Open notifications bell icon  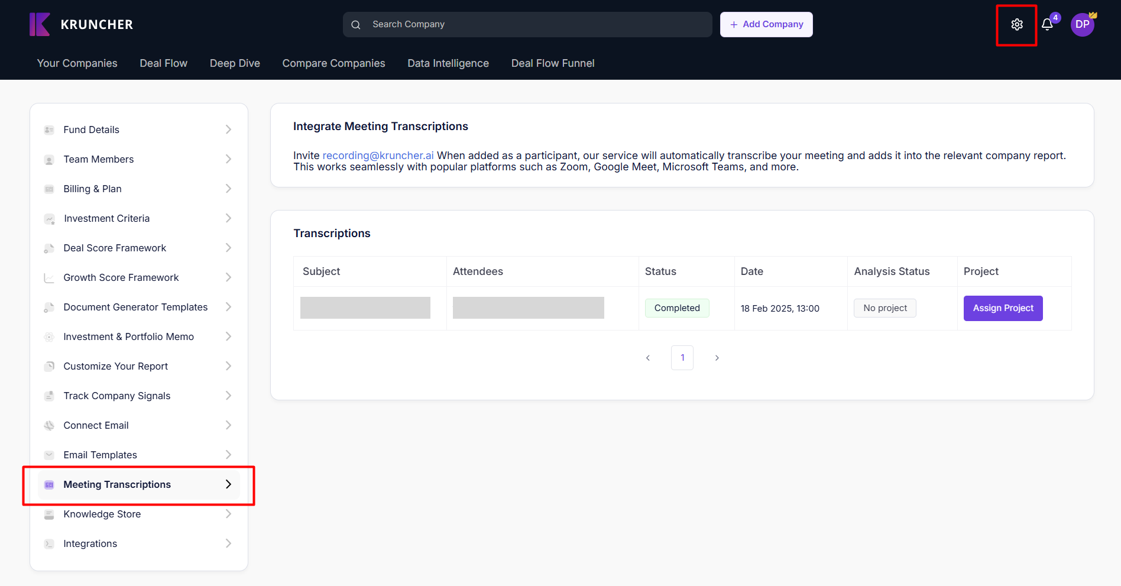click(x=1047, y=24)
